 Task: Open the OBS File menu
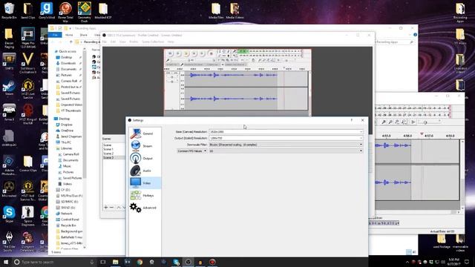click(105, 42)
